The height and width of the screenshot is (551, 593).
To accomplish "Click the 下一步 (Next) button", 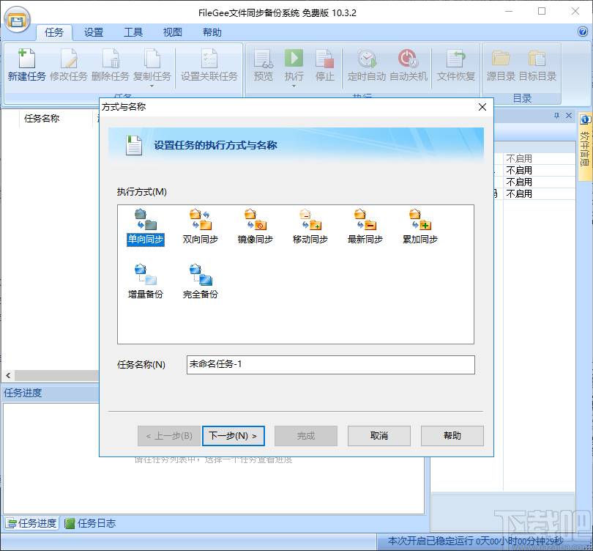I will point(233,435).
